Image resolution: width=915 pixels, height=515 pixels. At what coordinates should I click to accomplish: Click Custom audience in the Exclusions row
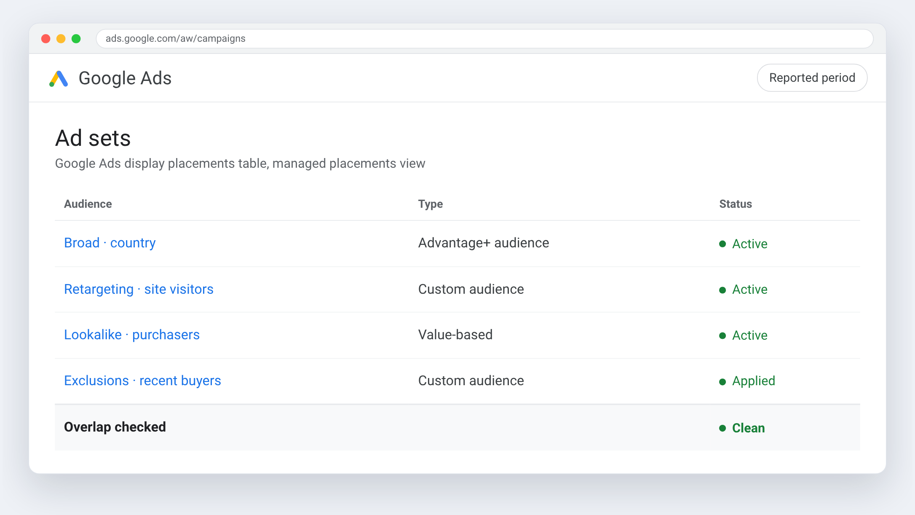pyautogui.click(x=471, y=381)
